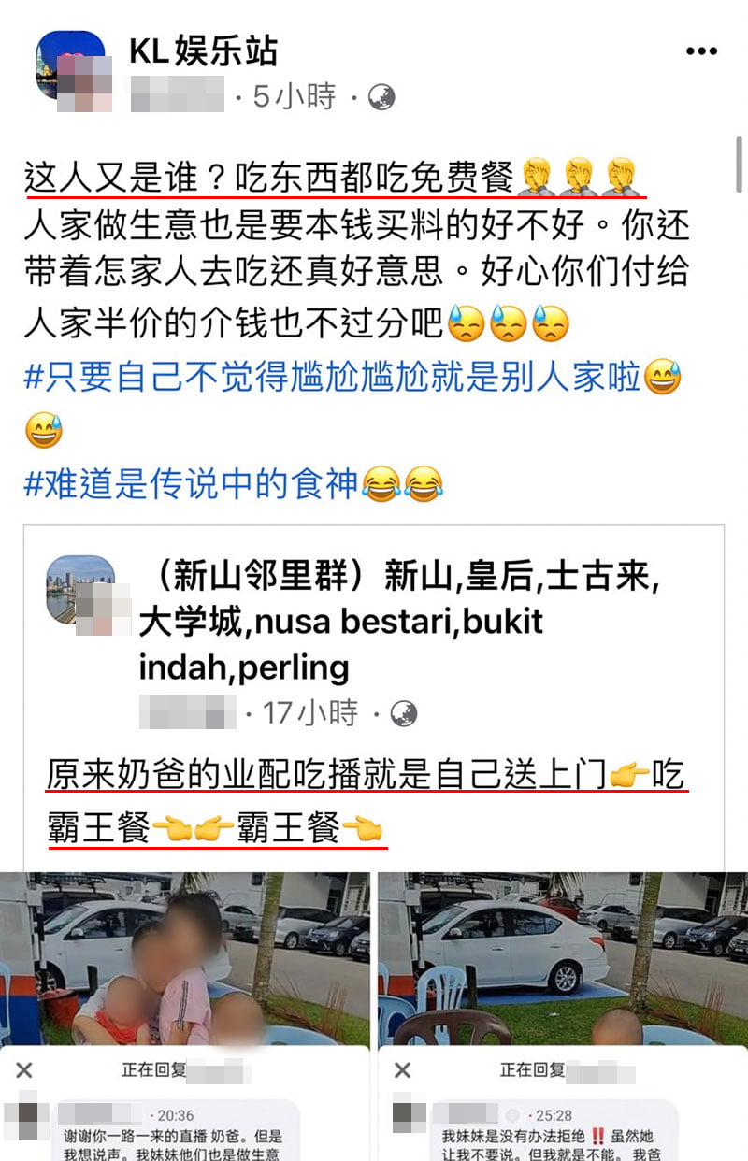The image size is (748, 1161).
Task: Open the KL娱乐站 page name link
Action: click(203, 50)
